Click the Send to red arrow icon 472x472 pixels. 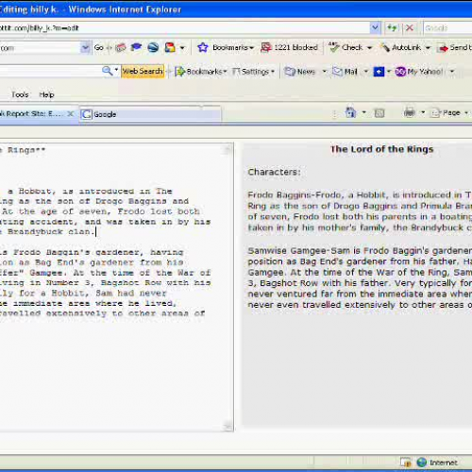click(444, 48)
